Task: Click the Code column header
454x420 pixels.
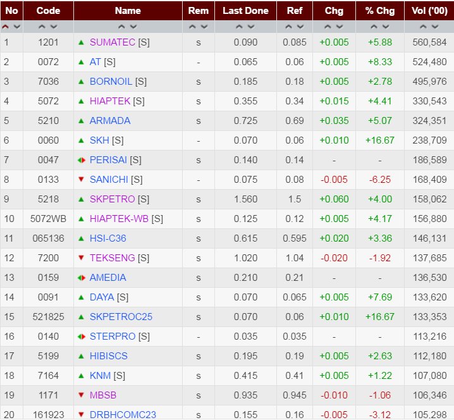Action: (x=48, y=11)
